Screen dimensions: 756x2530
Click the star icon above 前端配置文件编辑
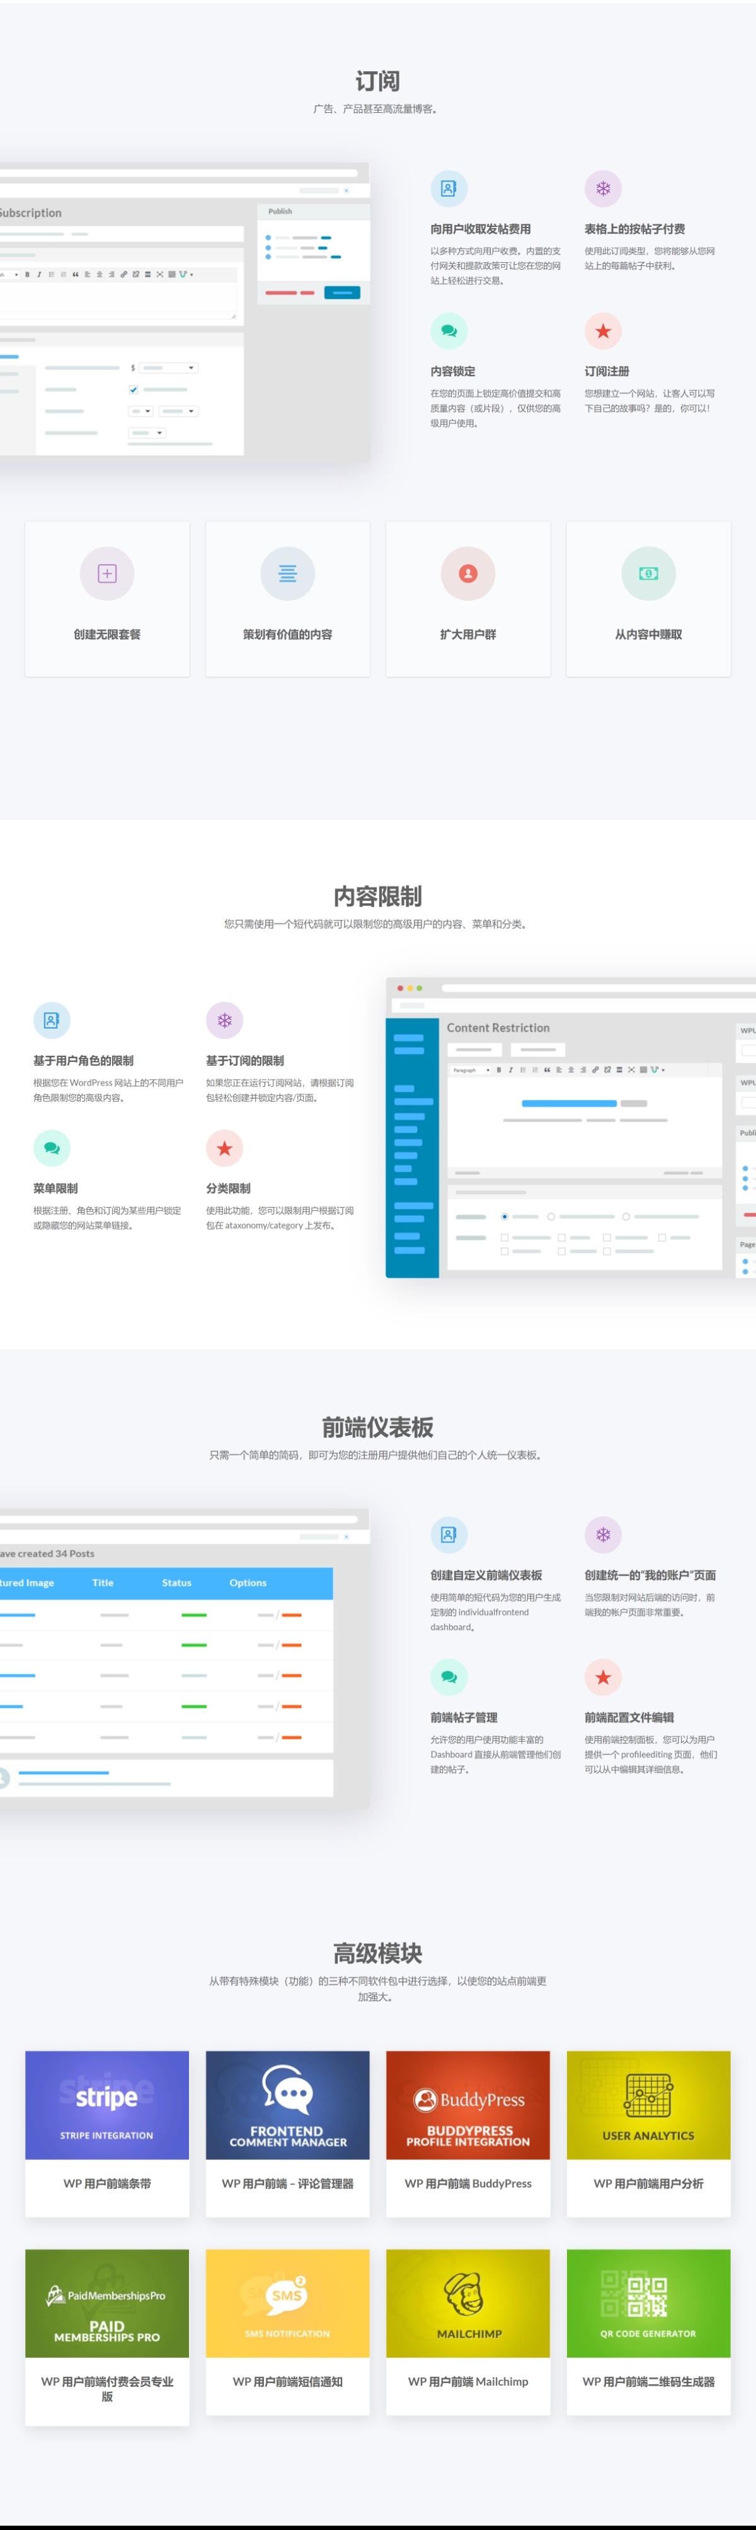coord(603,1677)
